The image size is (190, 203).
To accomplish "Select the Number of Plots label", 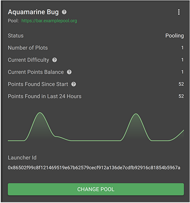I will point(28,48).
